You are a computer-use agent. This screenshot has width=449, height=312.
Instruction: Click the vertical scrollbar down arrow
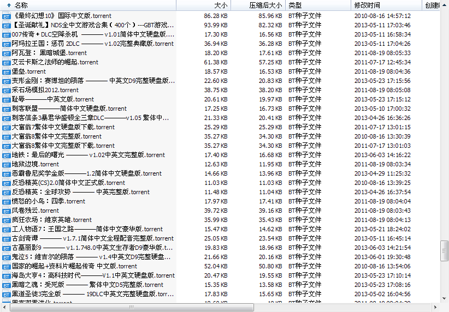click(x=445, y=298)
